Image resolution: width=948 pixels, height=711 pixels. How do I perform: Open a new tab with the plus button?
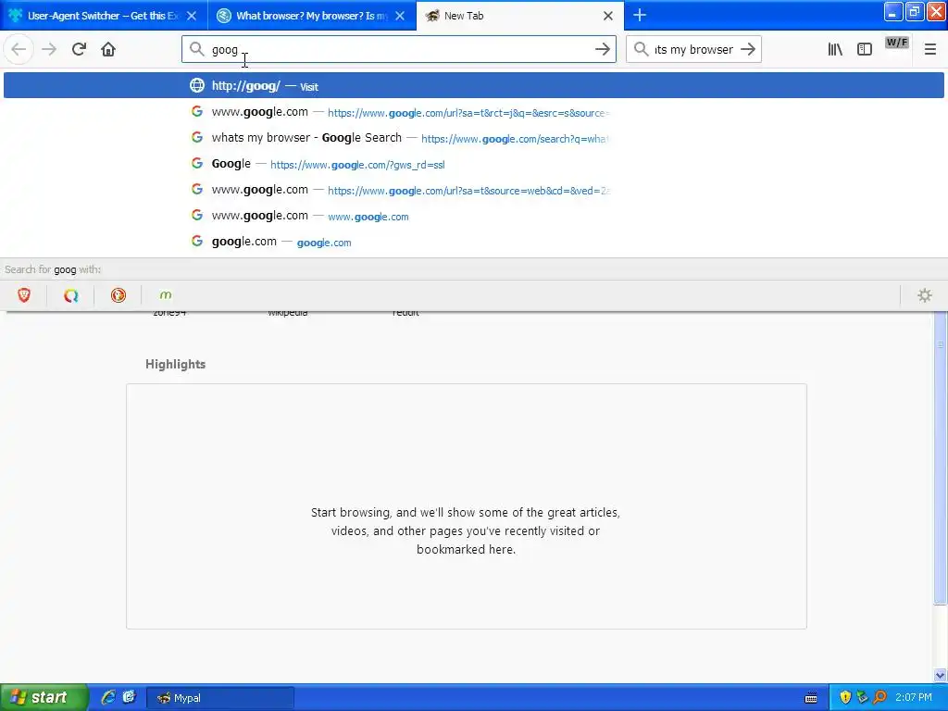point(640,15)
